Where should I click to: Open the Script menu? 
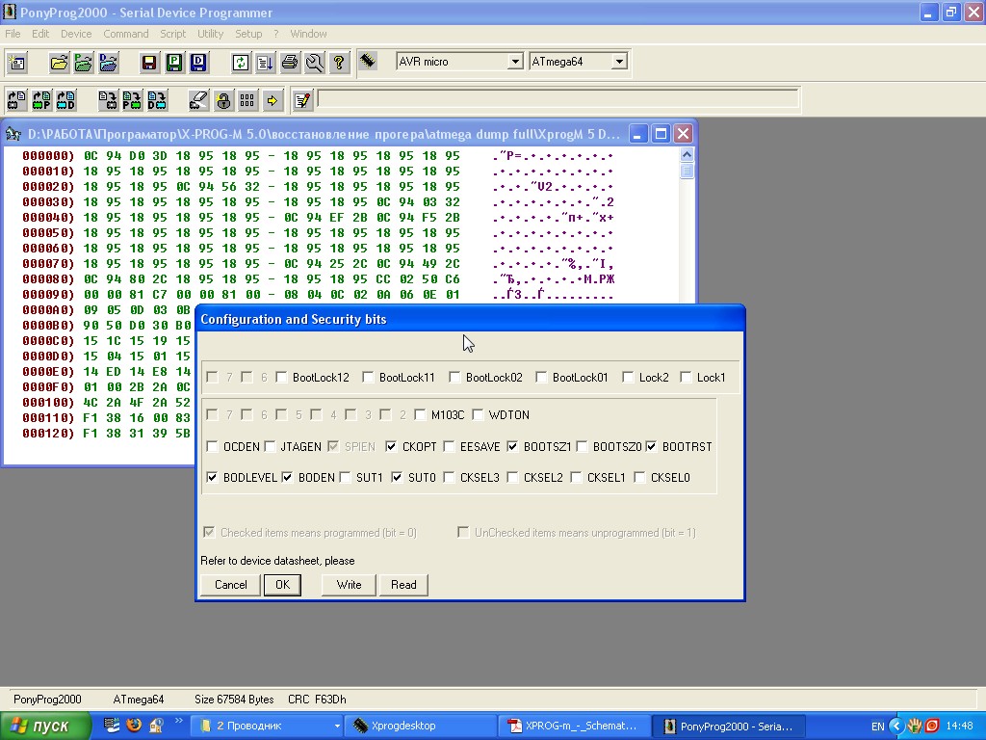172,34
